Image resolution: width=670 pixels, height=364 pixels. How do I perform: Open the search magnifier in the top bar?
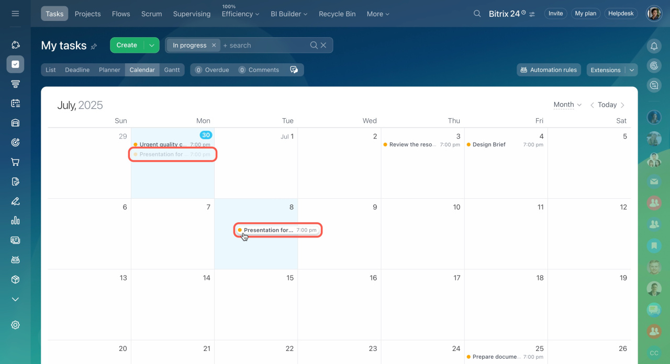pos(477,14)
